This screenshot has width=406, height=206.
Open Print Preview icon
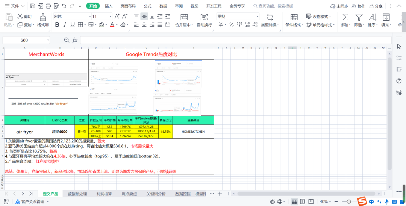point(56,6)
